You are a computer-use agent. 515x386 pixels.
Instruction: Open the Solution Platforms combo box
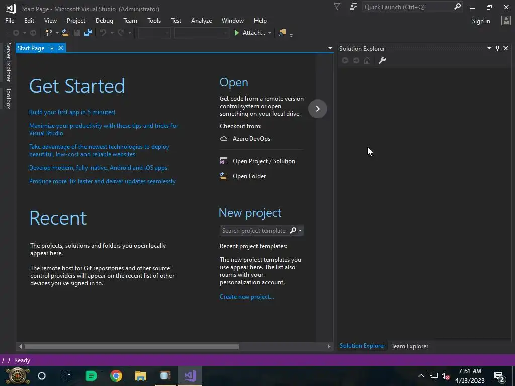click(201, 33)
